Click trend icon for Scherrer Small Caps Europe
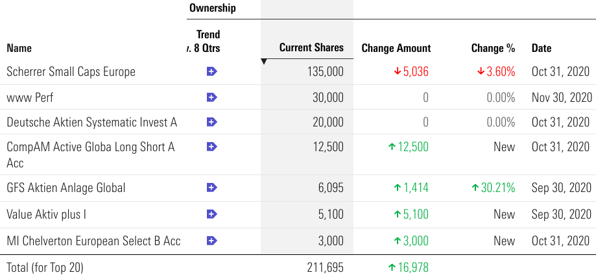596x277 pixels. [211, 71]
